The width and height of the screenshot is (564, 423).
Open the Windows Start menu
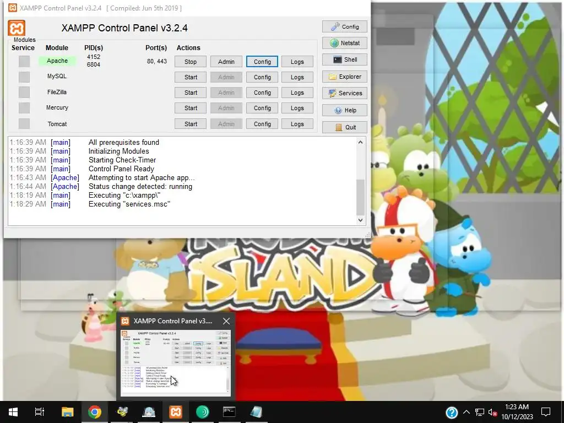click(13, 412)
